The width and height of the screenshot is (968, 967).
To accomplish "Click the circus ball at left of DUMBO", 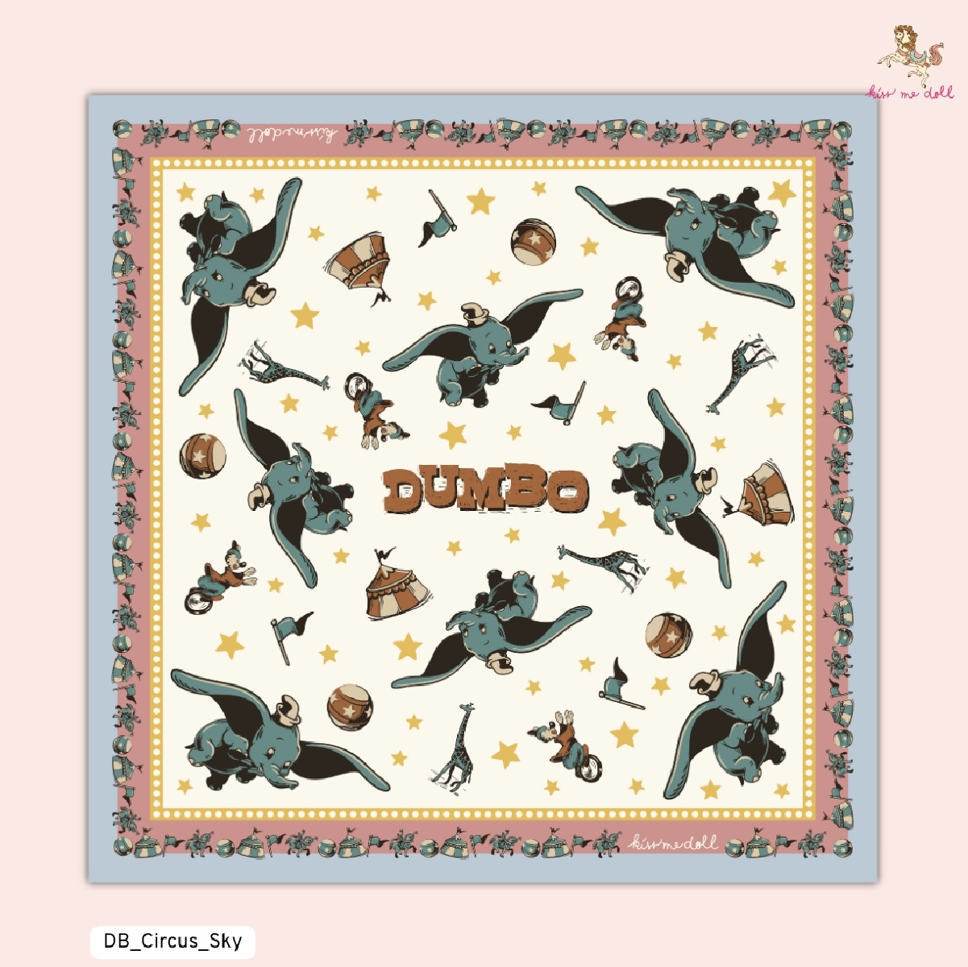I will pyautogui.click(x=202, y=454).
